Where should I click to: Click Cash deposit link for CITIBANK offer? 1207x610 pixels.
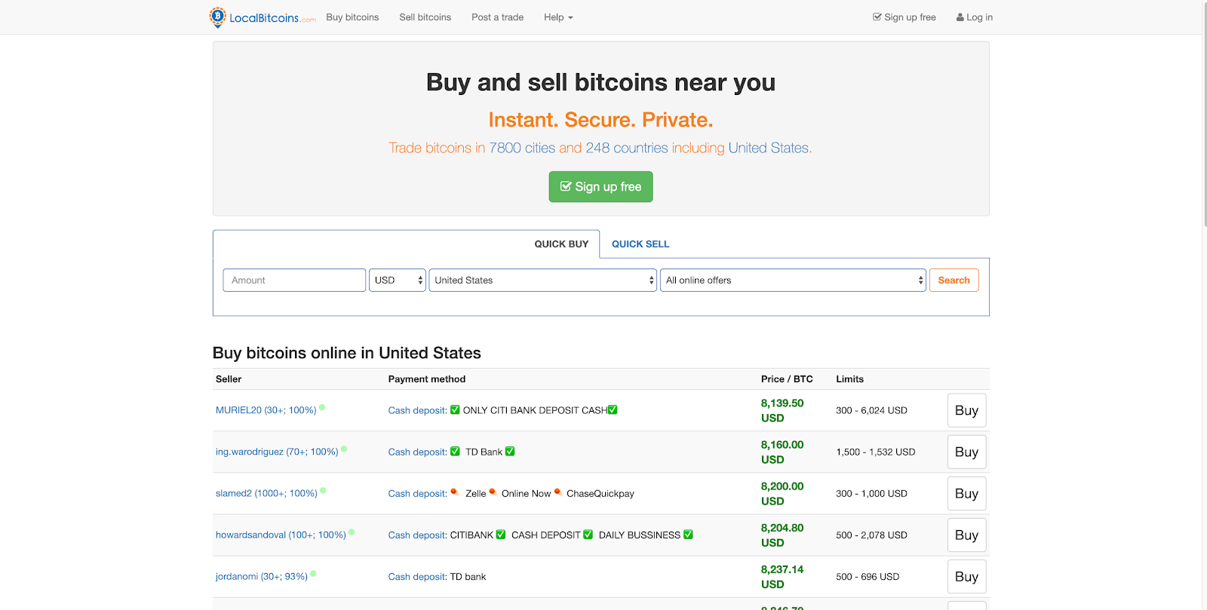pyautogui.click(x=418, y=535)
